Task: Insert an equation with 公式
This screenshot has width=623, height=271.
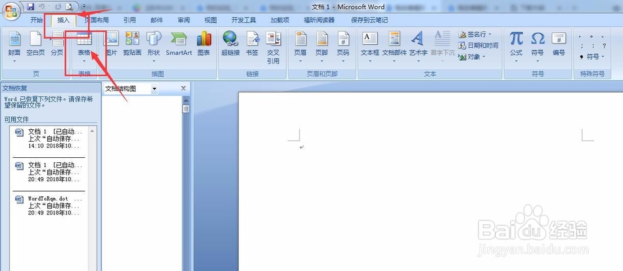Action: (x=516, y=47)
